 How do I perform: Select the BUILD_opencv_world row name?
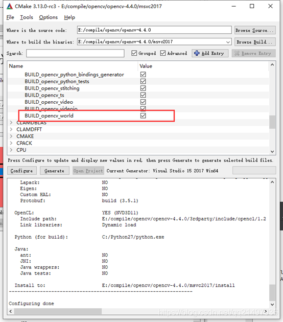49,116
